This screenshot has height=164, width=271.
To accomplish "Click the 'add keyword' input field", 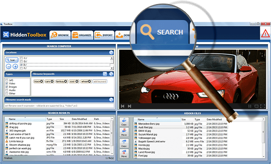I will 100,81.
